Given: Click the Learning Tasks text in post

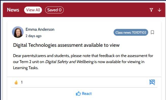Looking at the screenshot, I should point(26,68).
